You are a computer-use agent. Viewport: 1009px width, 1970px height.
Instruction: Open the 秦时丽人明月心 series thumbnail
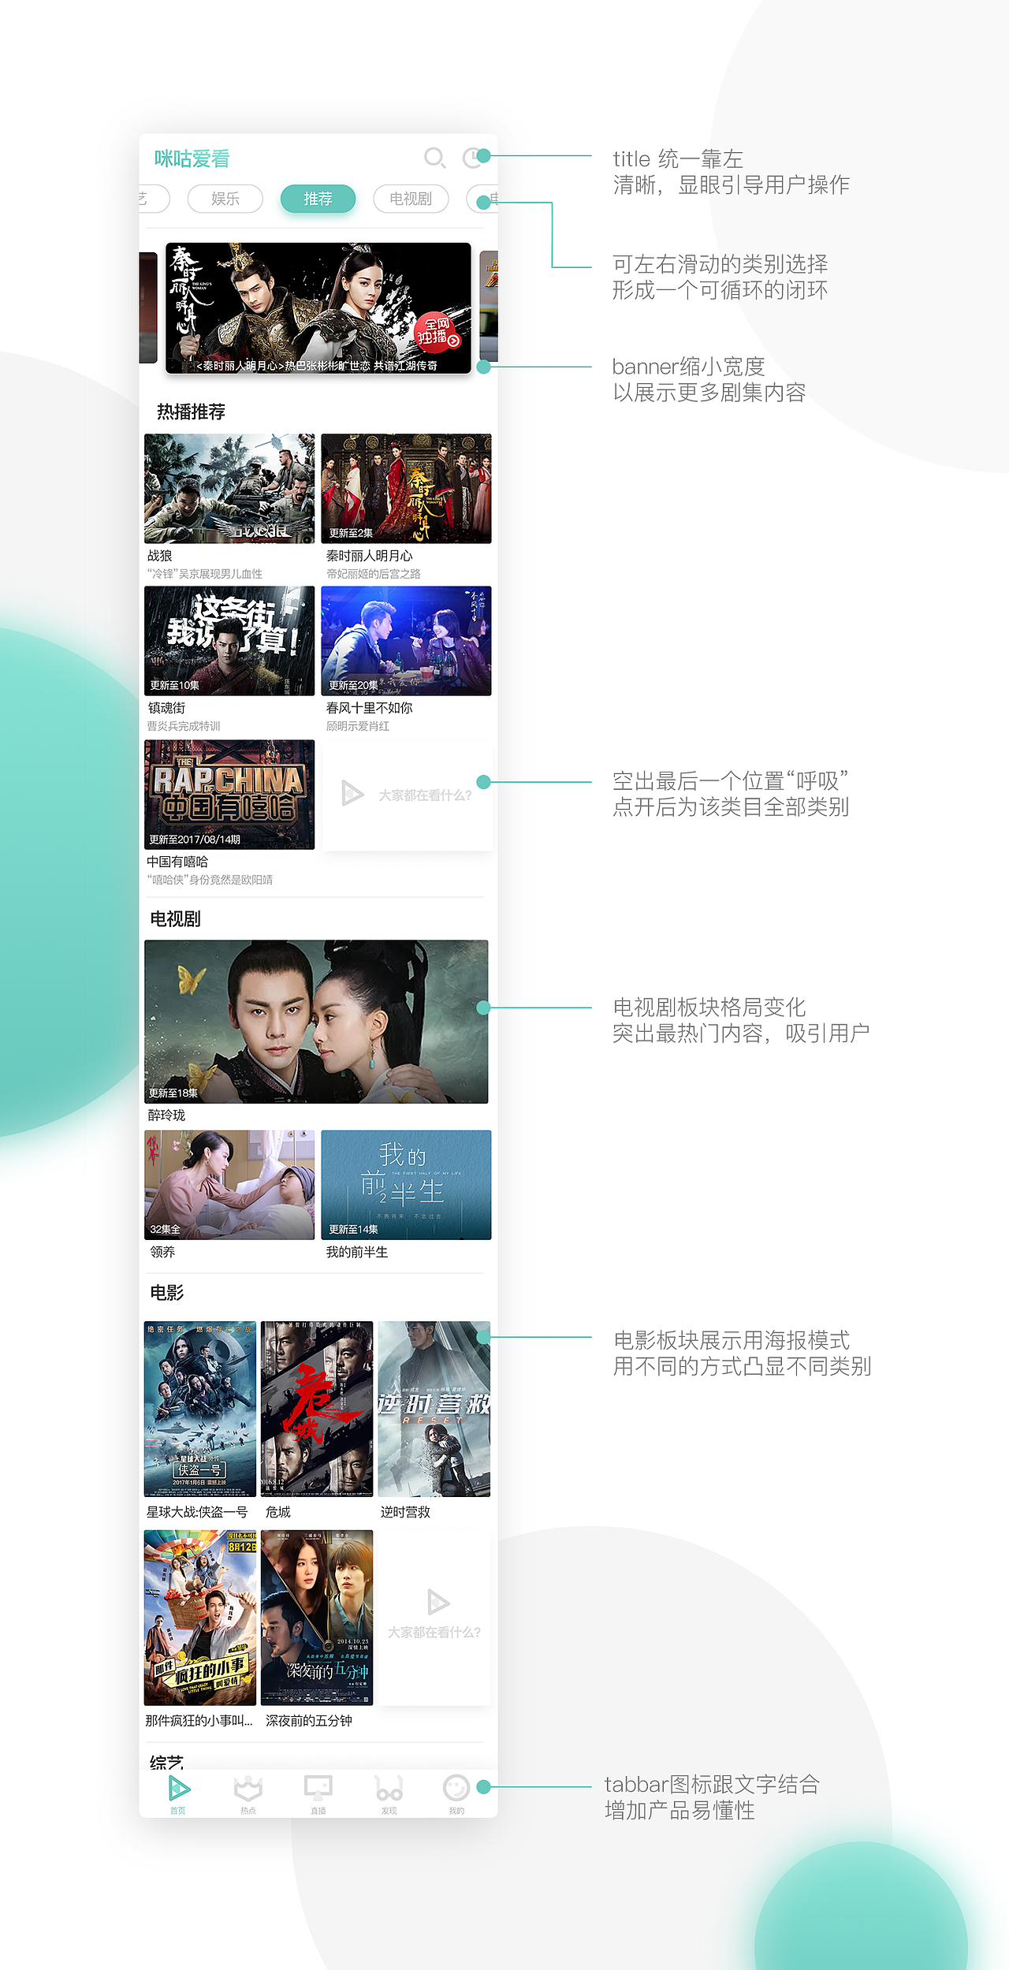406,488
